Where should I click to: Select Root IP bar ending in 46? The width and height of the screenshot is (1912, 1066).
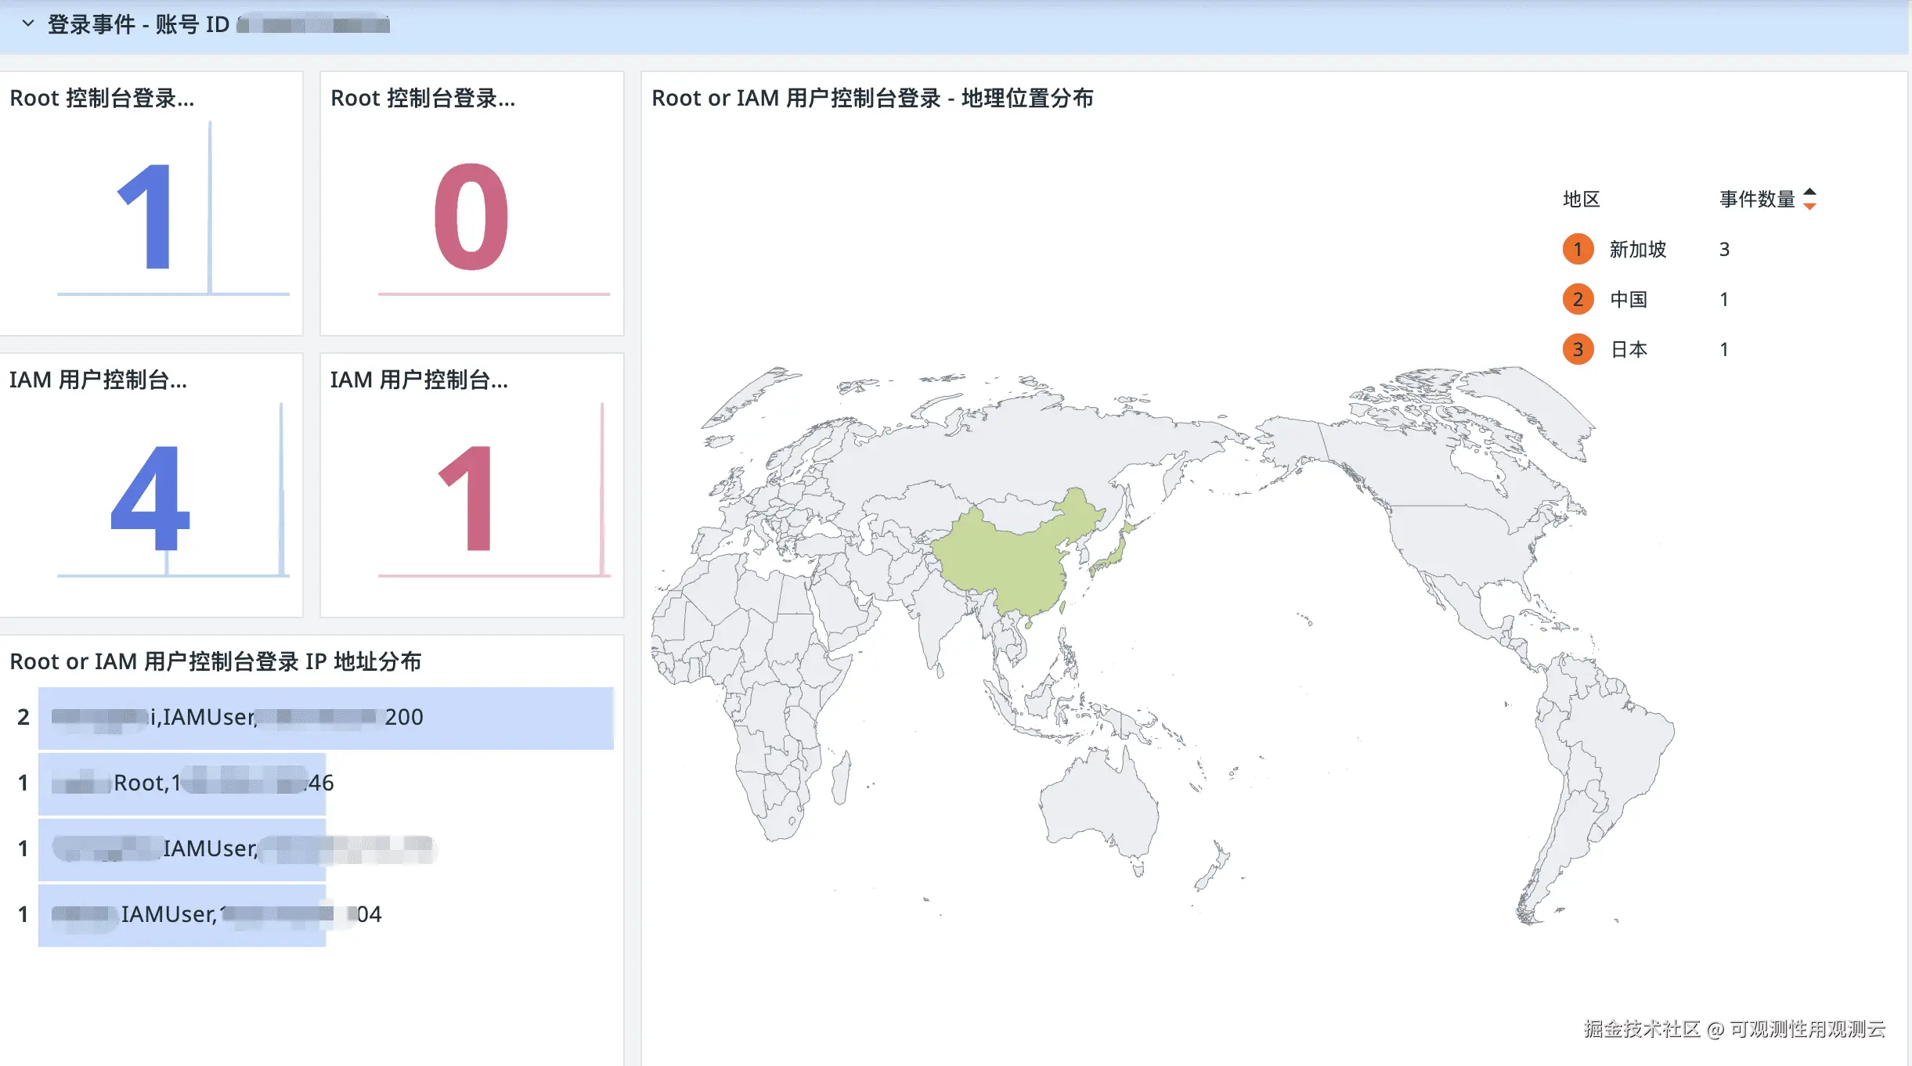coord(182,783)
